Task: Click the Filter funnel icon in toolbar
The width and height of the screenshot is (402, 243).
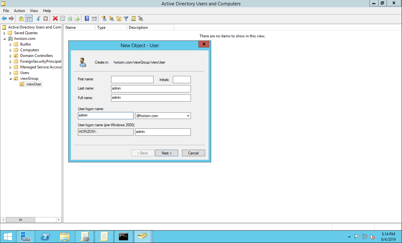Action: point(126,19)
